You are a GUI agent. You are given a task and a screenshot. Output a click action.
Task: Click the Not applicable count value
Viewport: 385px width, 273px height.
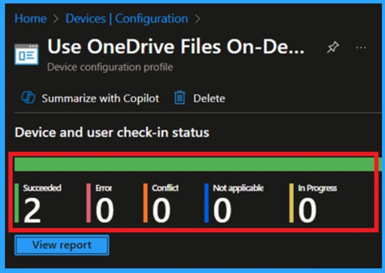(222, 211)
